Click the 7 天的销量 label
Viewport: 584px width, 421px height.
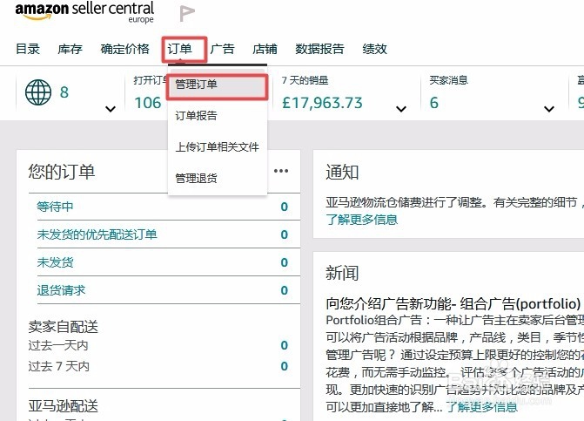click(x=305, y=80)
